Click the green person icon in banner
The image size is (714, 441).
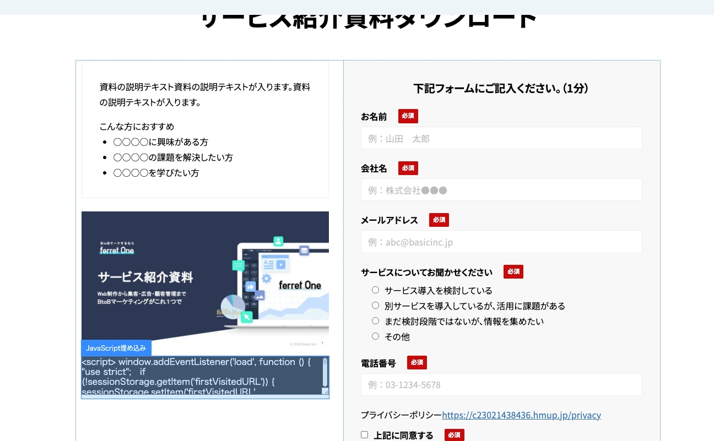(x=278, y=241)
